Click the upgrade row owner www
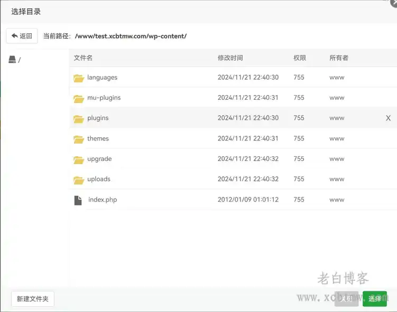The width and height of the screenshot is (397, 312). 337,159
